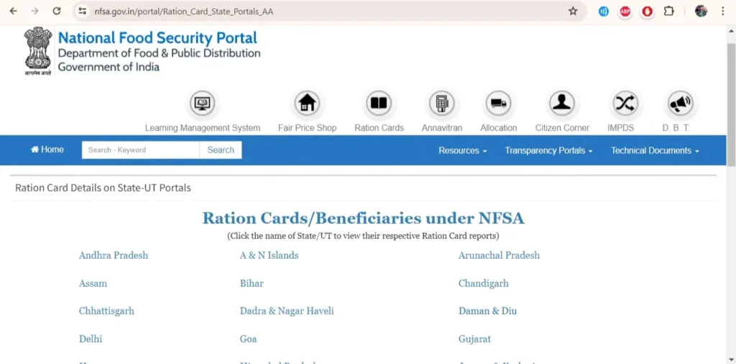The image size is (736, 364).
Task: Open the Bihar ration card link
Action: coord(252,283)
